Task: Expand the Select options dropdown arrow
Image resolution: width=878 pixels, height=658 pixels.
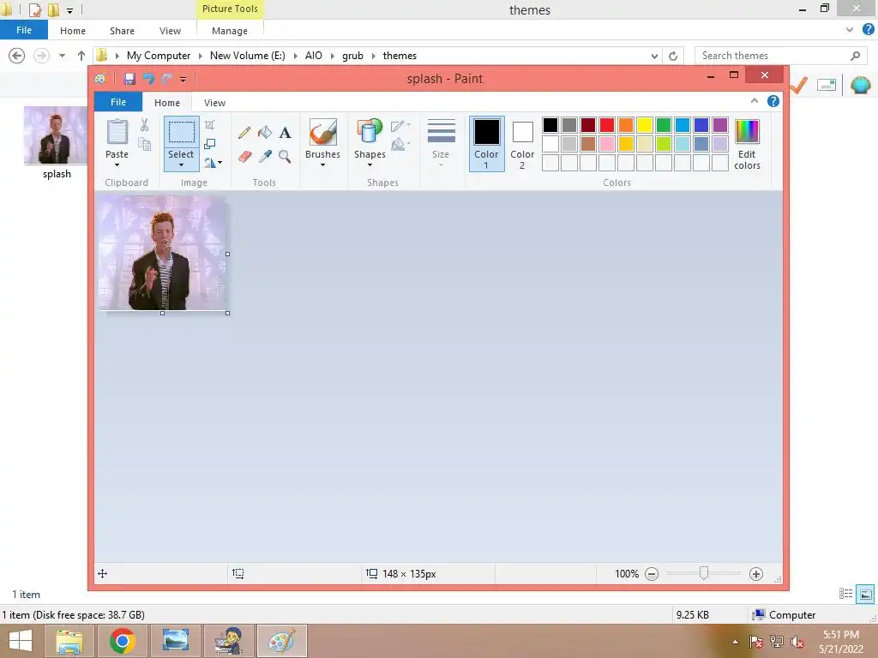Action: pos(182,165)
